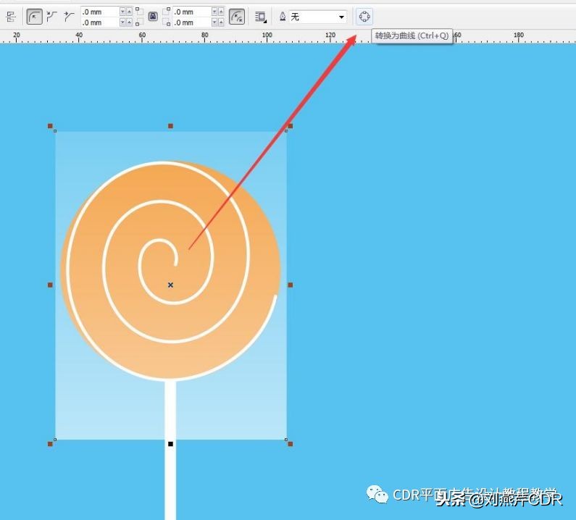Click the black bottom-center selection handle
The height and width of the screenshot is (520, 576).
coord(170,444)
